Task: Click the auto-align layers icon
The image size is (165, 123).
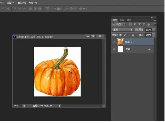Action: click(47, 9)
